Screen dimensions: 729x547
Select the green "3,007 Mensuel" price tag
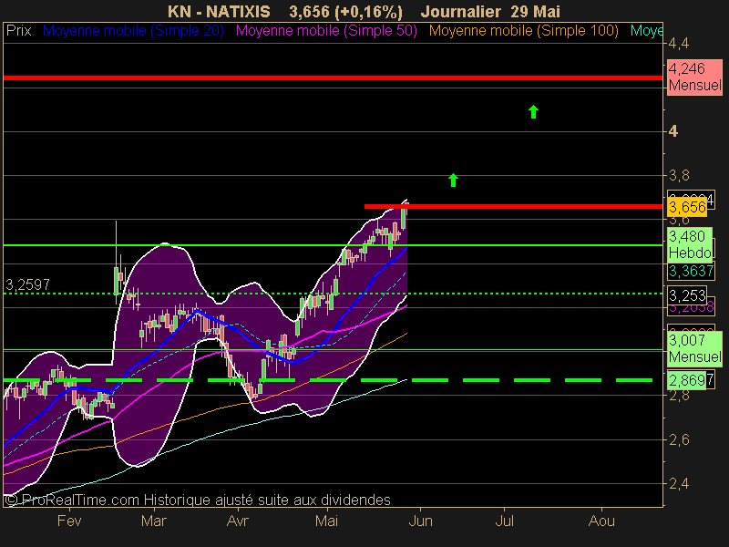point(694,348)
